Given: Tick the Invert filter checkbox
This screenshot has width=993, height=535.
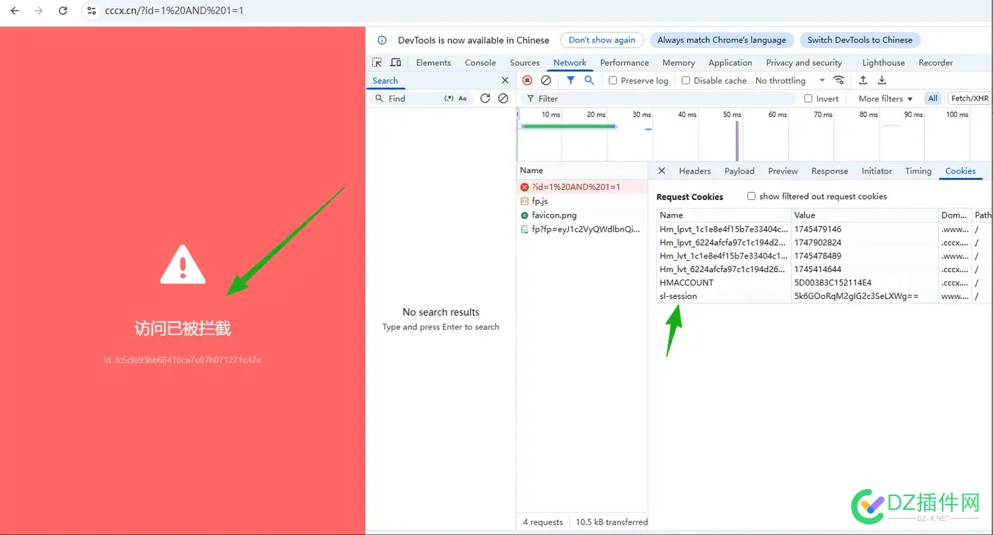Looking at the screenshot, I should pos(808,98).
